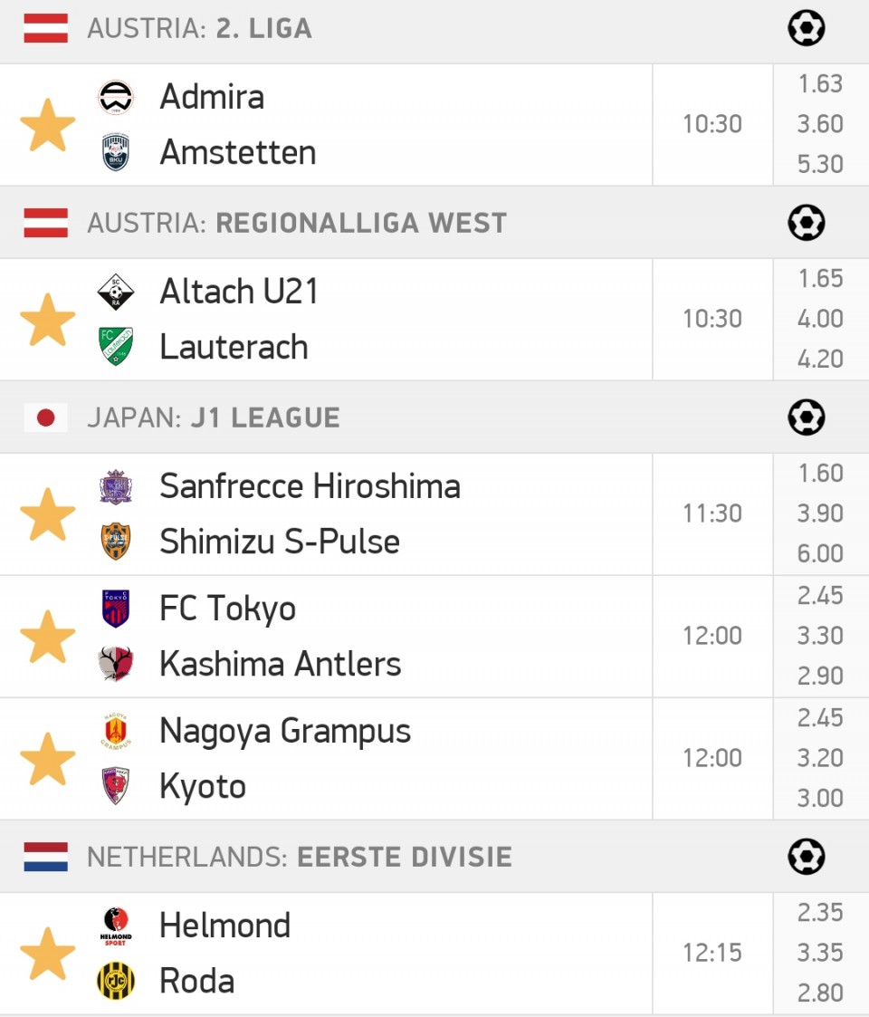Toggle favorite star for FC Tokyo match
The image size is (869, 1017).
(x=48, y=637)
